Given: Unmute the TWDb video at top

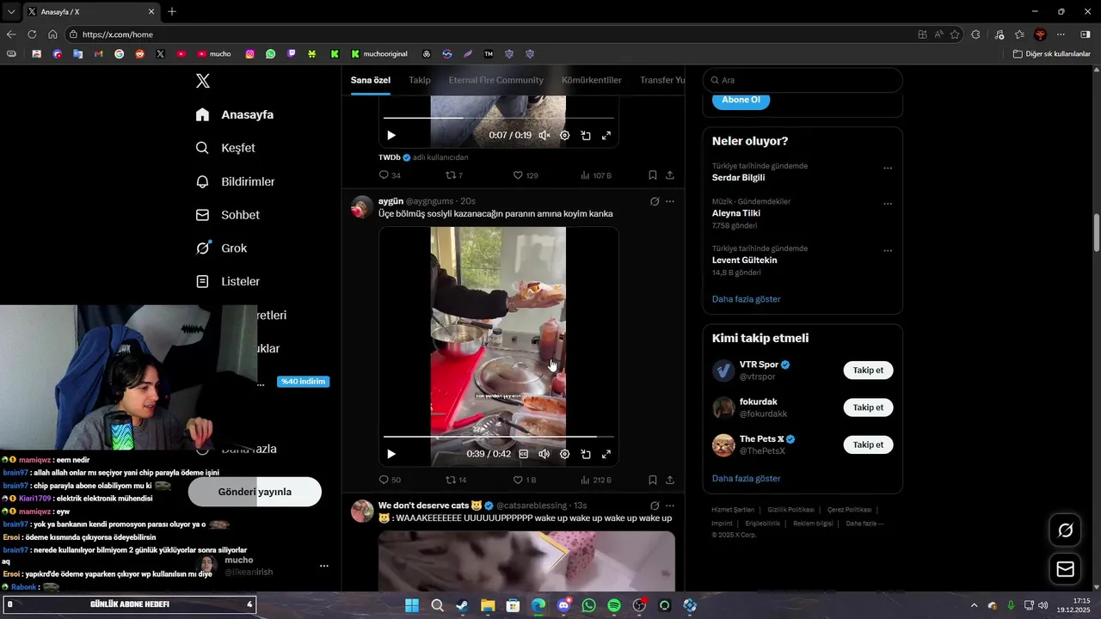Looking at the screenshot, I should point(544,135).
